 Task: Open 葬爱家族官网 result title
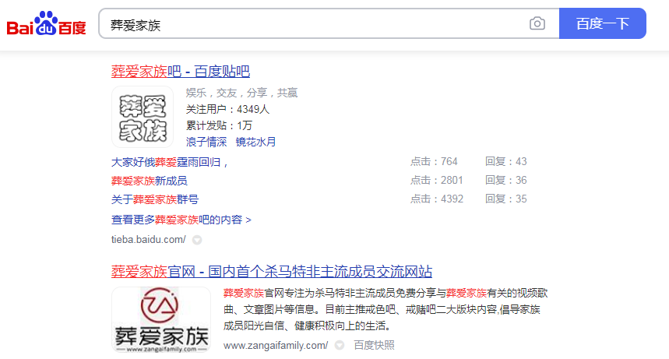click(x=272, y=272)
